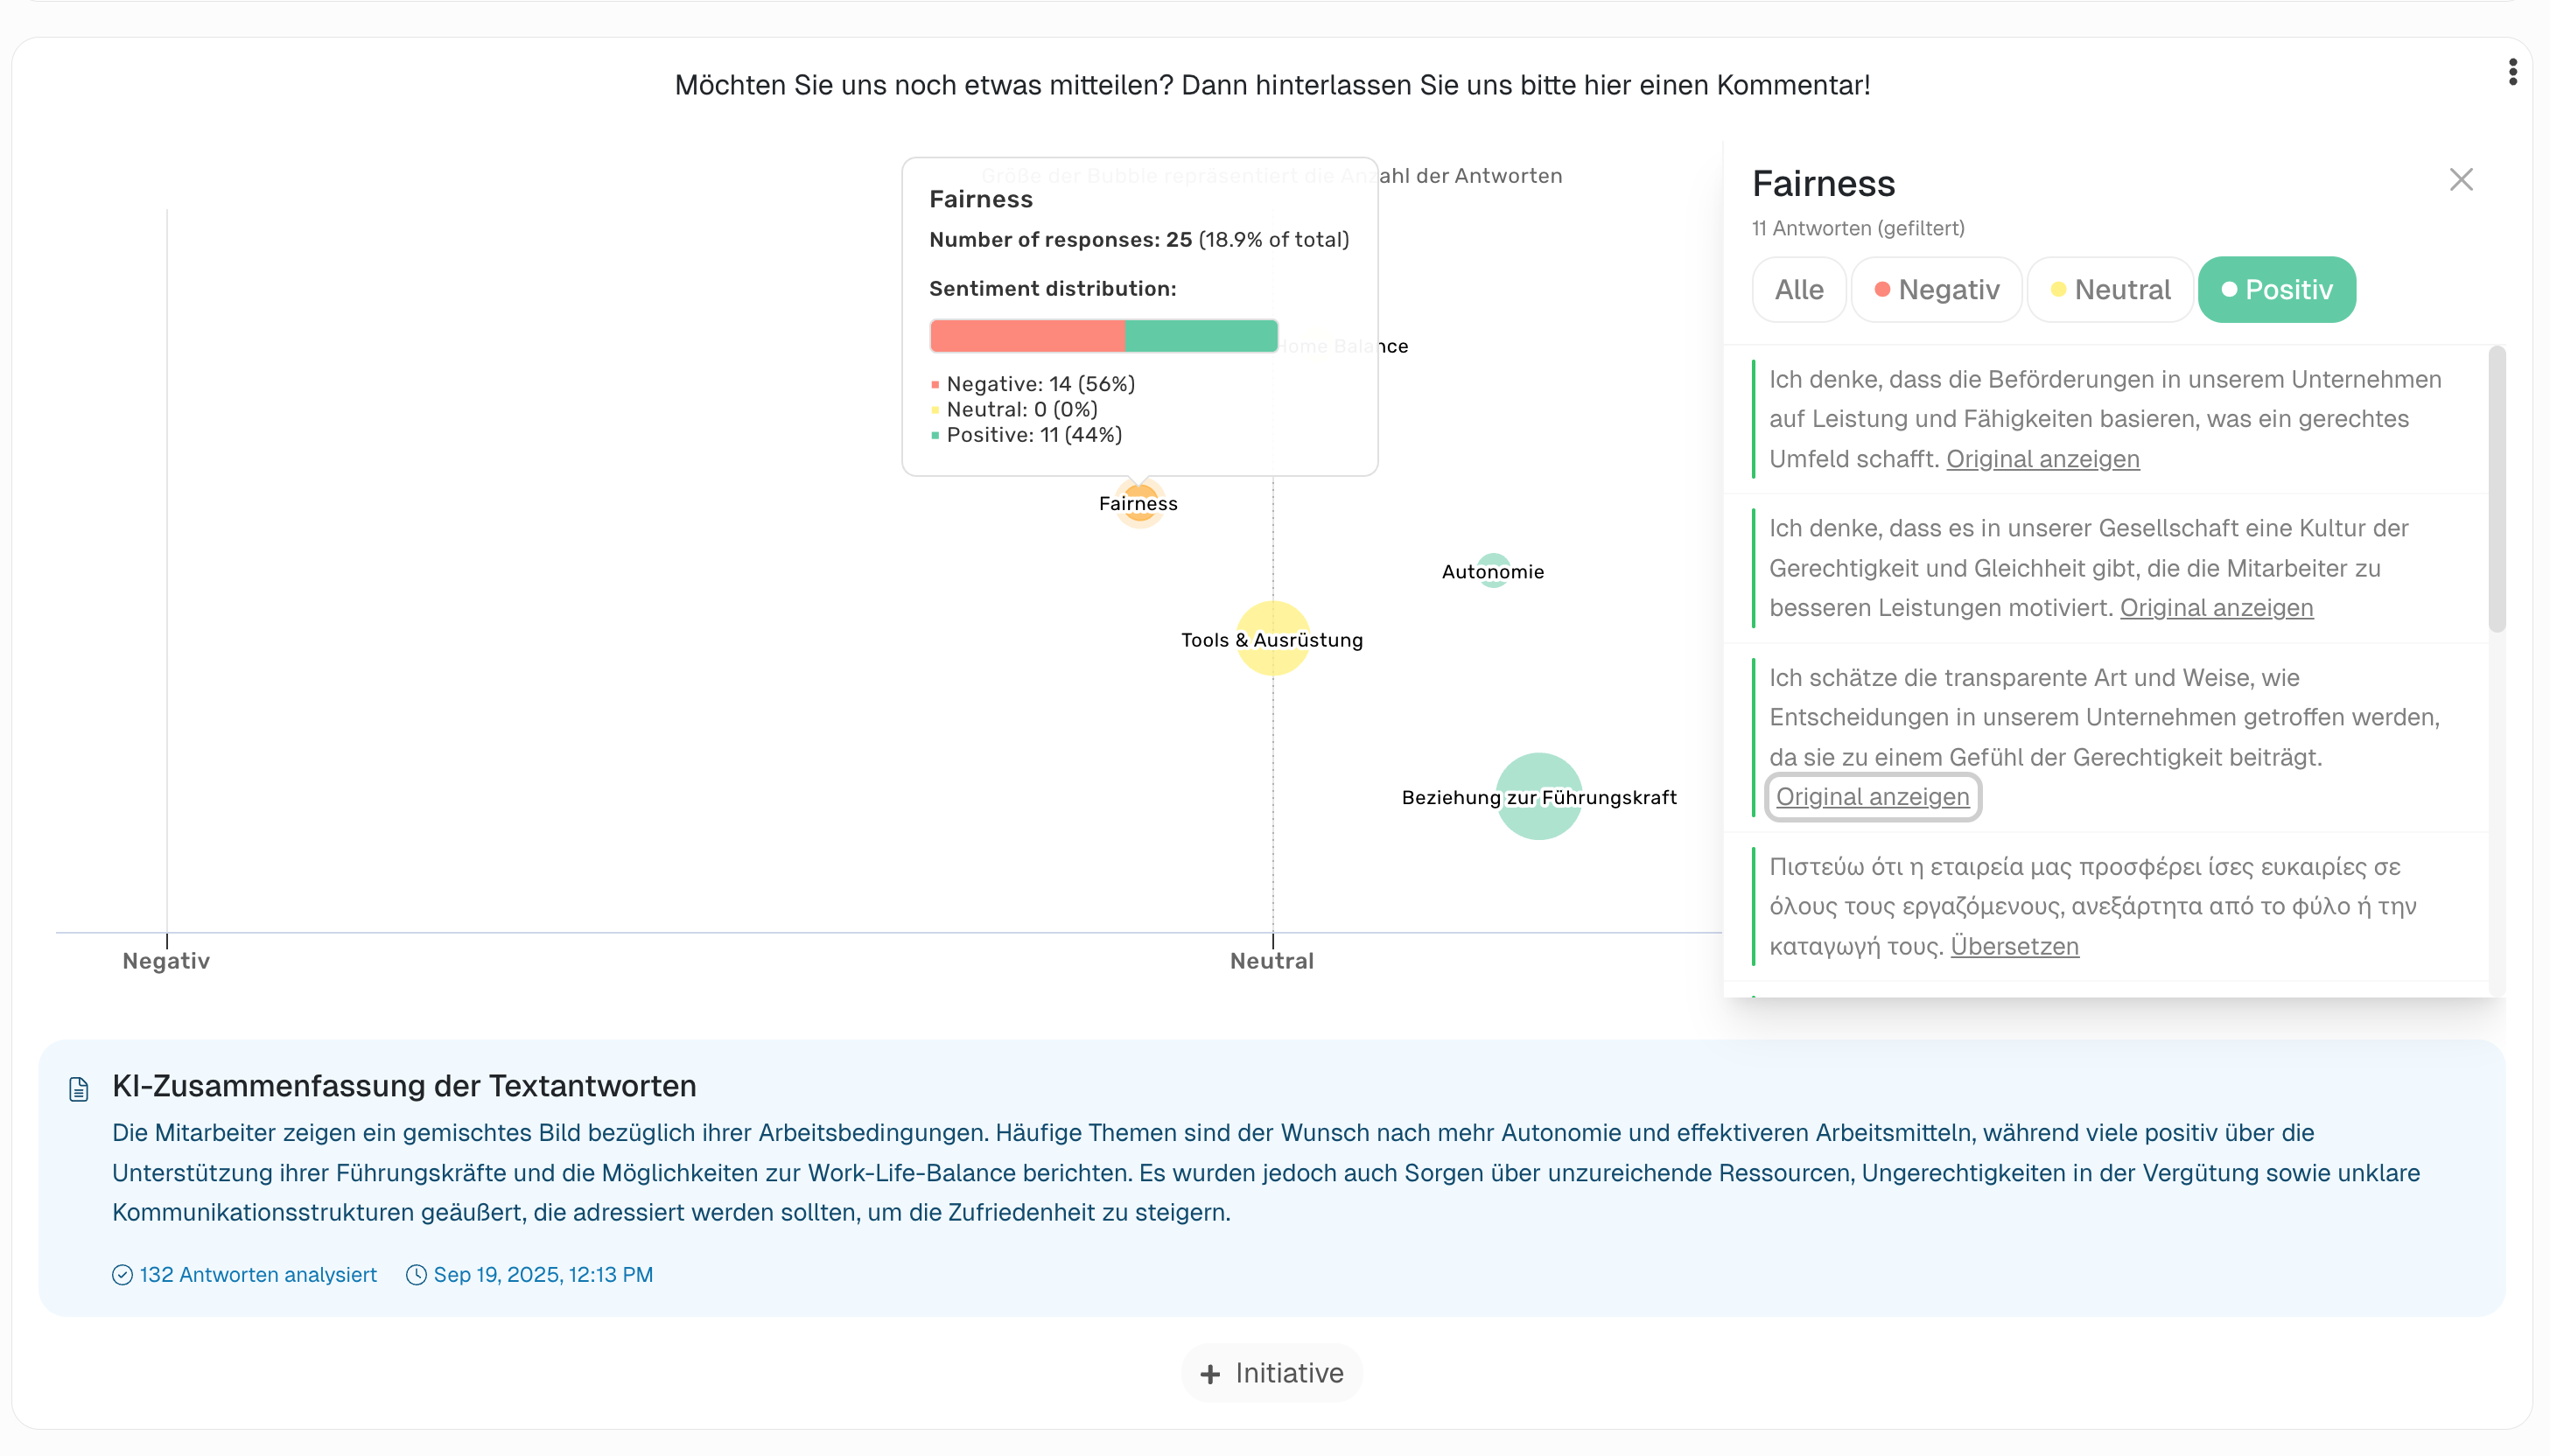The width and height of the screenshot is (2550, 1456).
Task: Click Original anzeigen under the Beförderungen comment
Action: [x=2042, y=459]
